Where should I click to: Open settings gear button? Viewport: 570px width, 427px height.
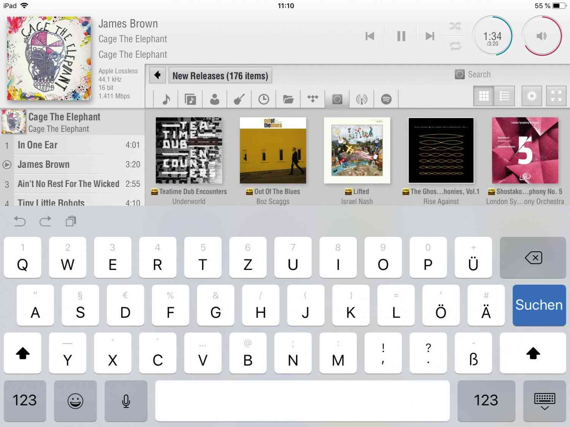tap(532, 96)
